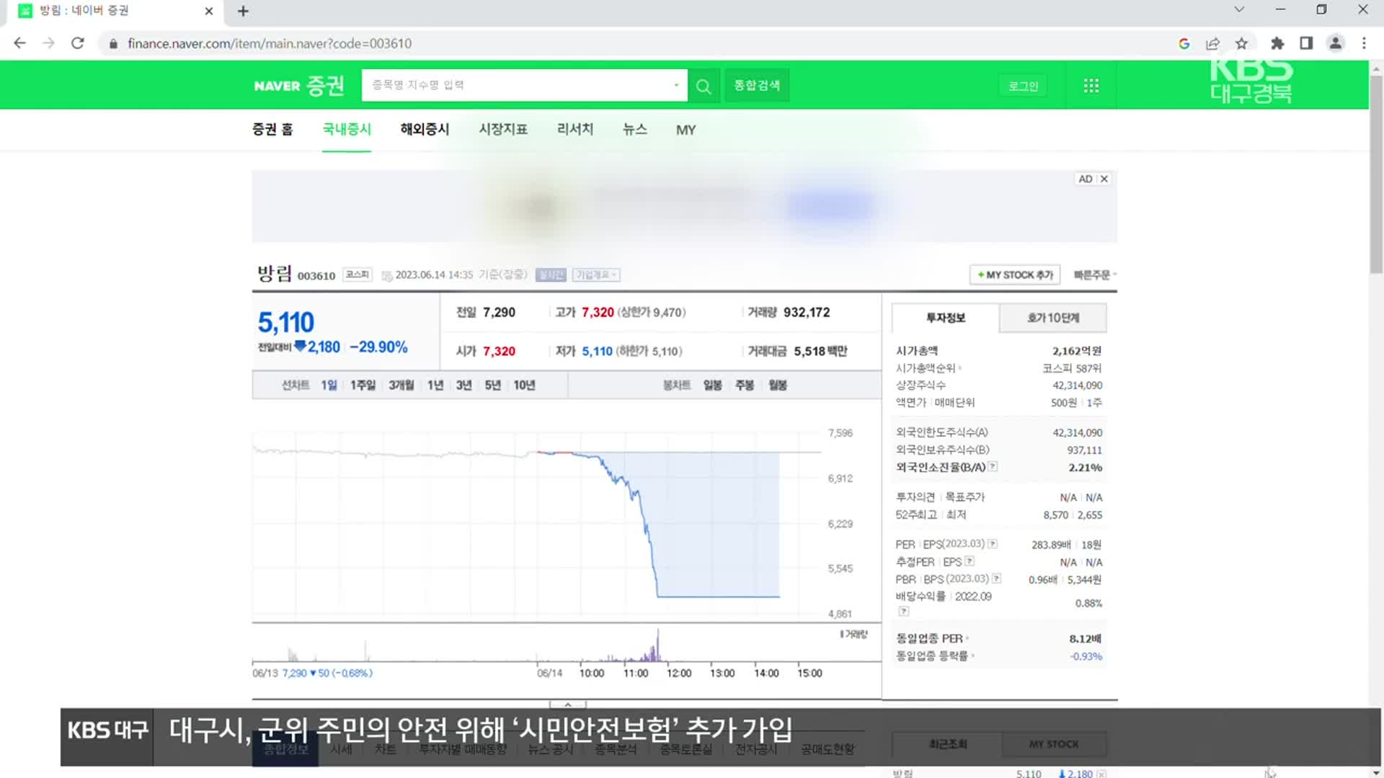Expand the 빠른주문 dropdown
This screenshot has width=1384, height=778.
click(1095, 275)
